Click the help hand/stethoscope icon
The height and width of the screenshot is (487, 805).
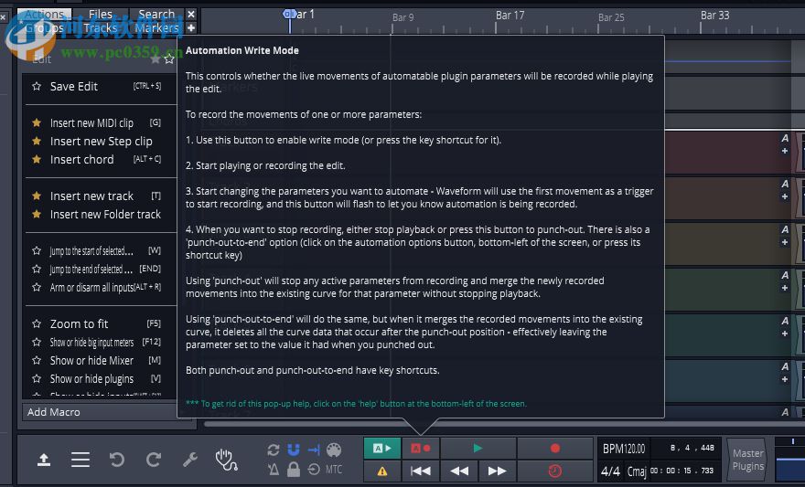coord(227,460)
